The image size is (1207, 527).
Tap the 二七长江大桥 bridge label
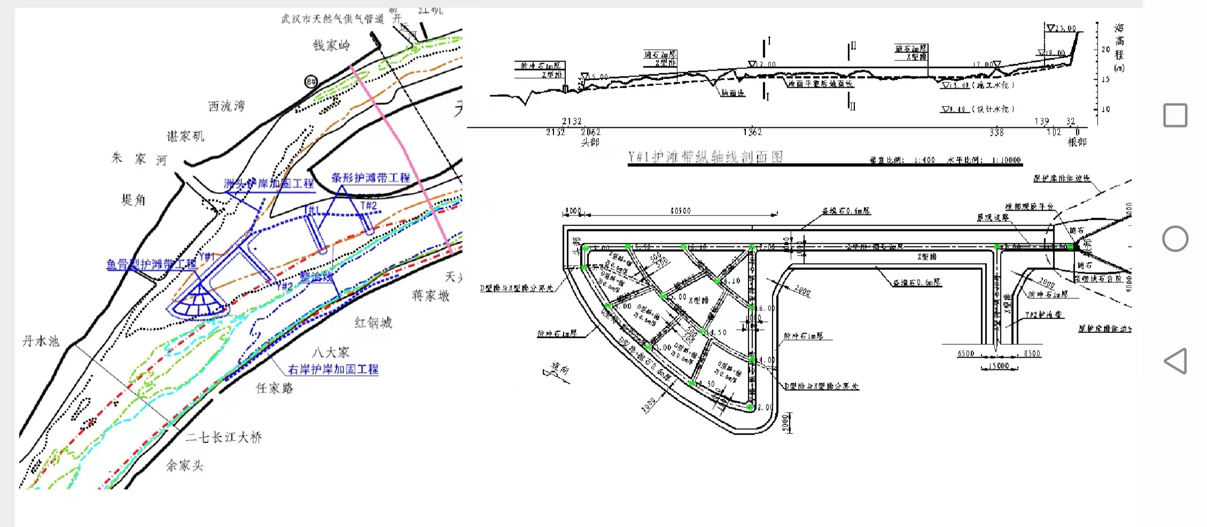224,438
